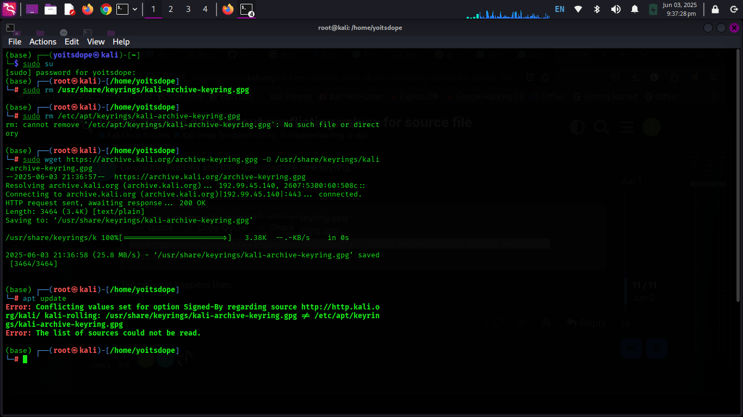Click the '[3464/3464]' text
The height and width of the screenshot is (417, 743).
[x=34, y=263]
